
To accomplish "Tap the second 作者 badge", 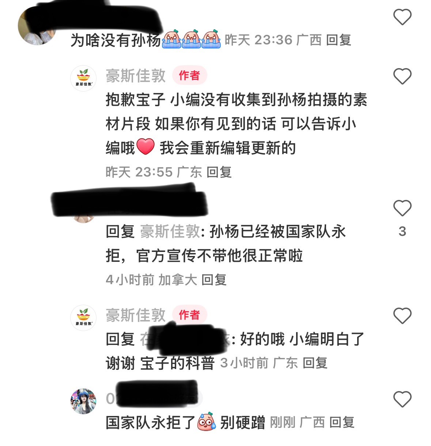I will click(x=189, y=315).
